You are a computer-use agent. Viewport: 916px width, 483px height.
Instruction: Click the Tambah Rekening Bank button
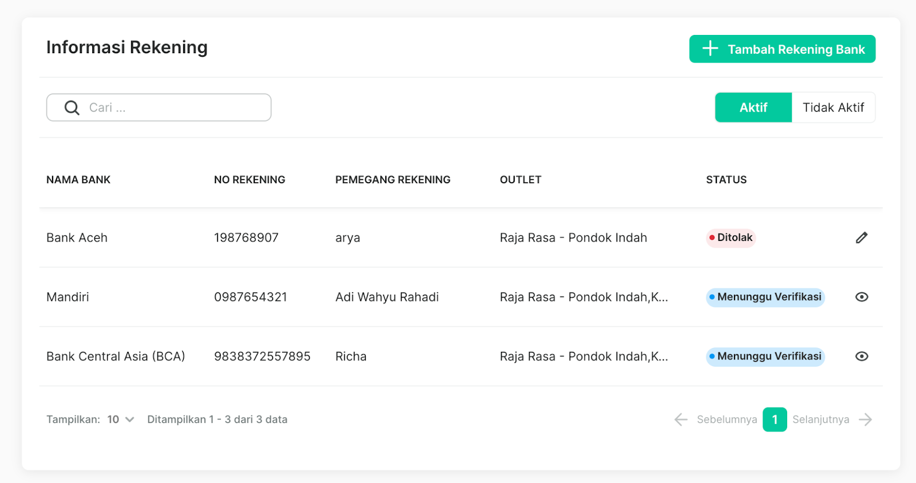click(x=782, y=49)
